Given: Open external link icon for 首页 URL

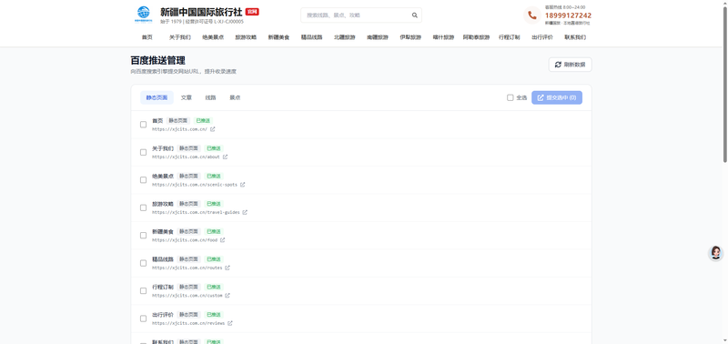Looking at the screenshot, I should 213,129.
